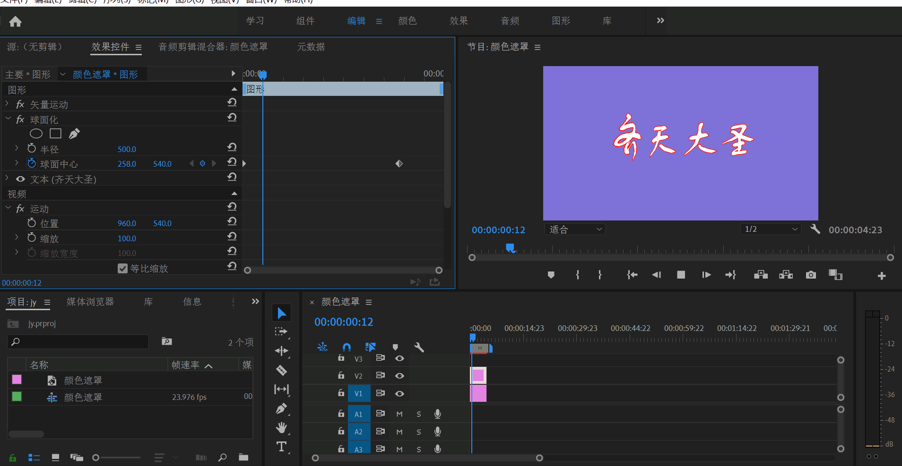Open the 适合 zoom level dropdown

(574, 229)
